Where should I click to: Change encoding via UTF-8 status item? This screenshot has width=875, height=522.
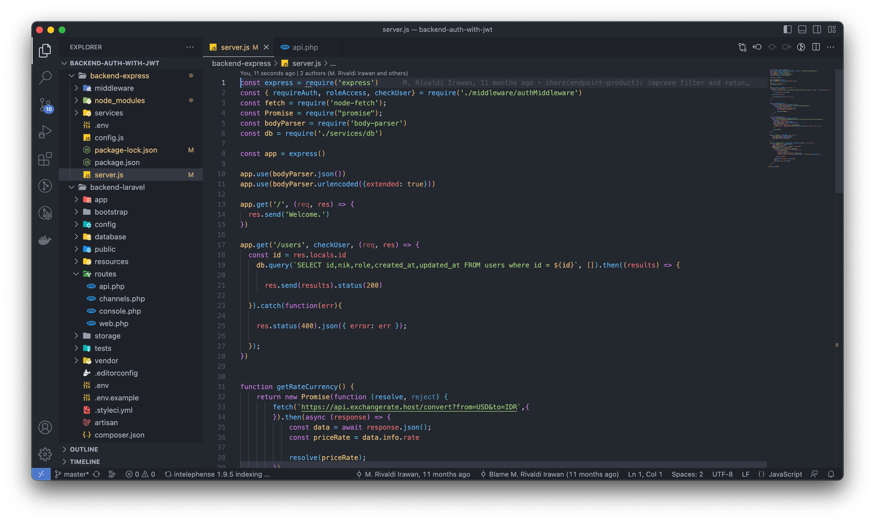click(x=722, y=474)
